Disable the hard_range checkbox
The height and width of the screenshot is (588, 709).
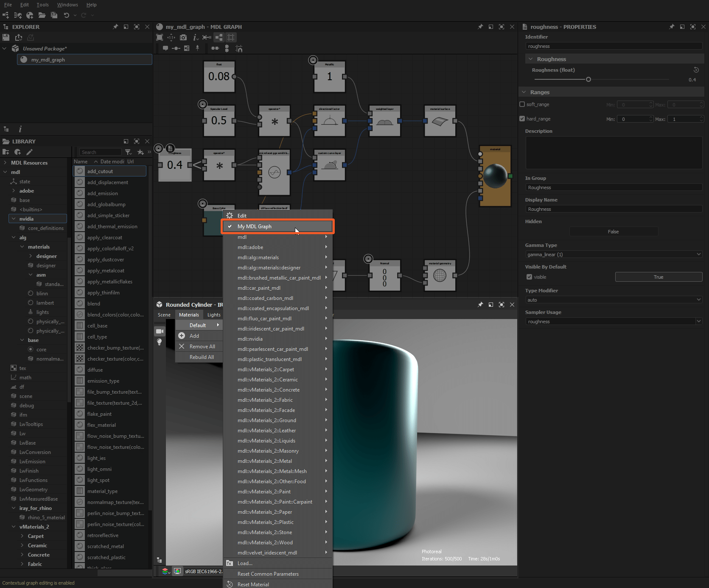click(x=522, y=118)
